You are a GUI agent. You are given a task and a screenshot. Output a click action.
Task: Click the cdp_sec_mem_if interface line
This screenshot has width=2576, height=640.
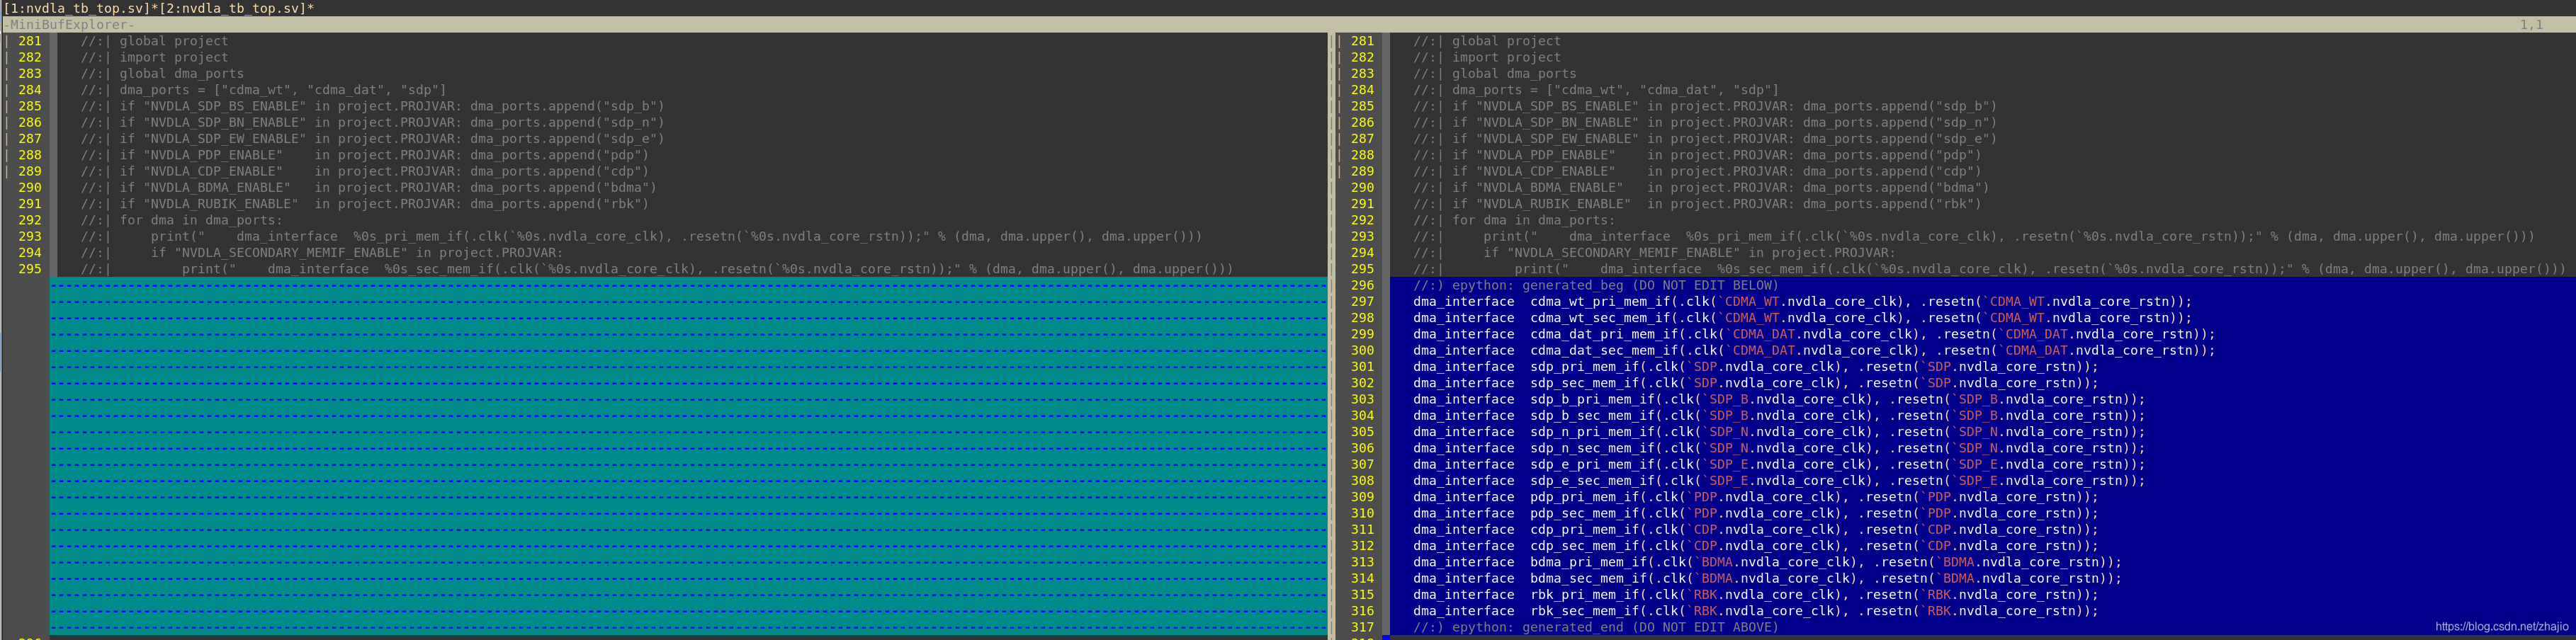[x=1756, y=546]
